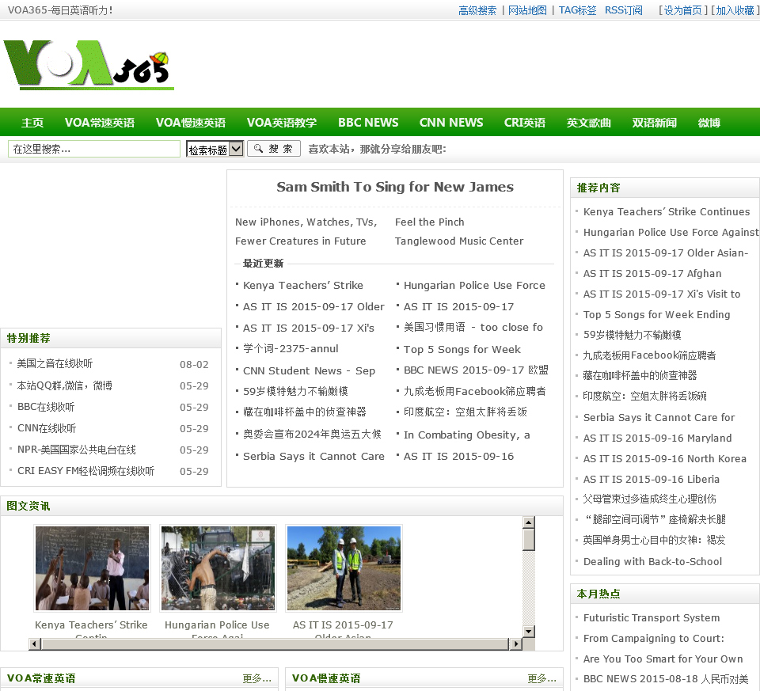Click the RSS订阅 link
Screen dimensions: 760x691
point(624,10)
